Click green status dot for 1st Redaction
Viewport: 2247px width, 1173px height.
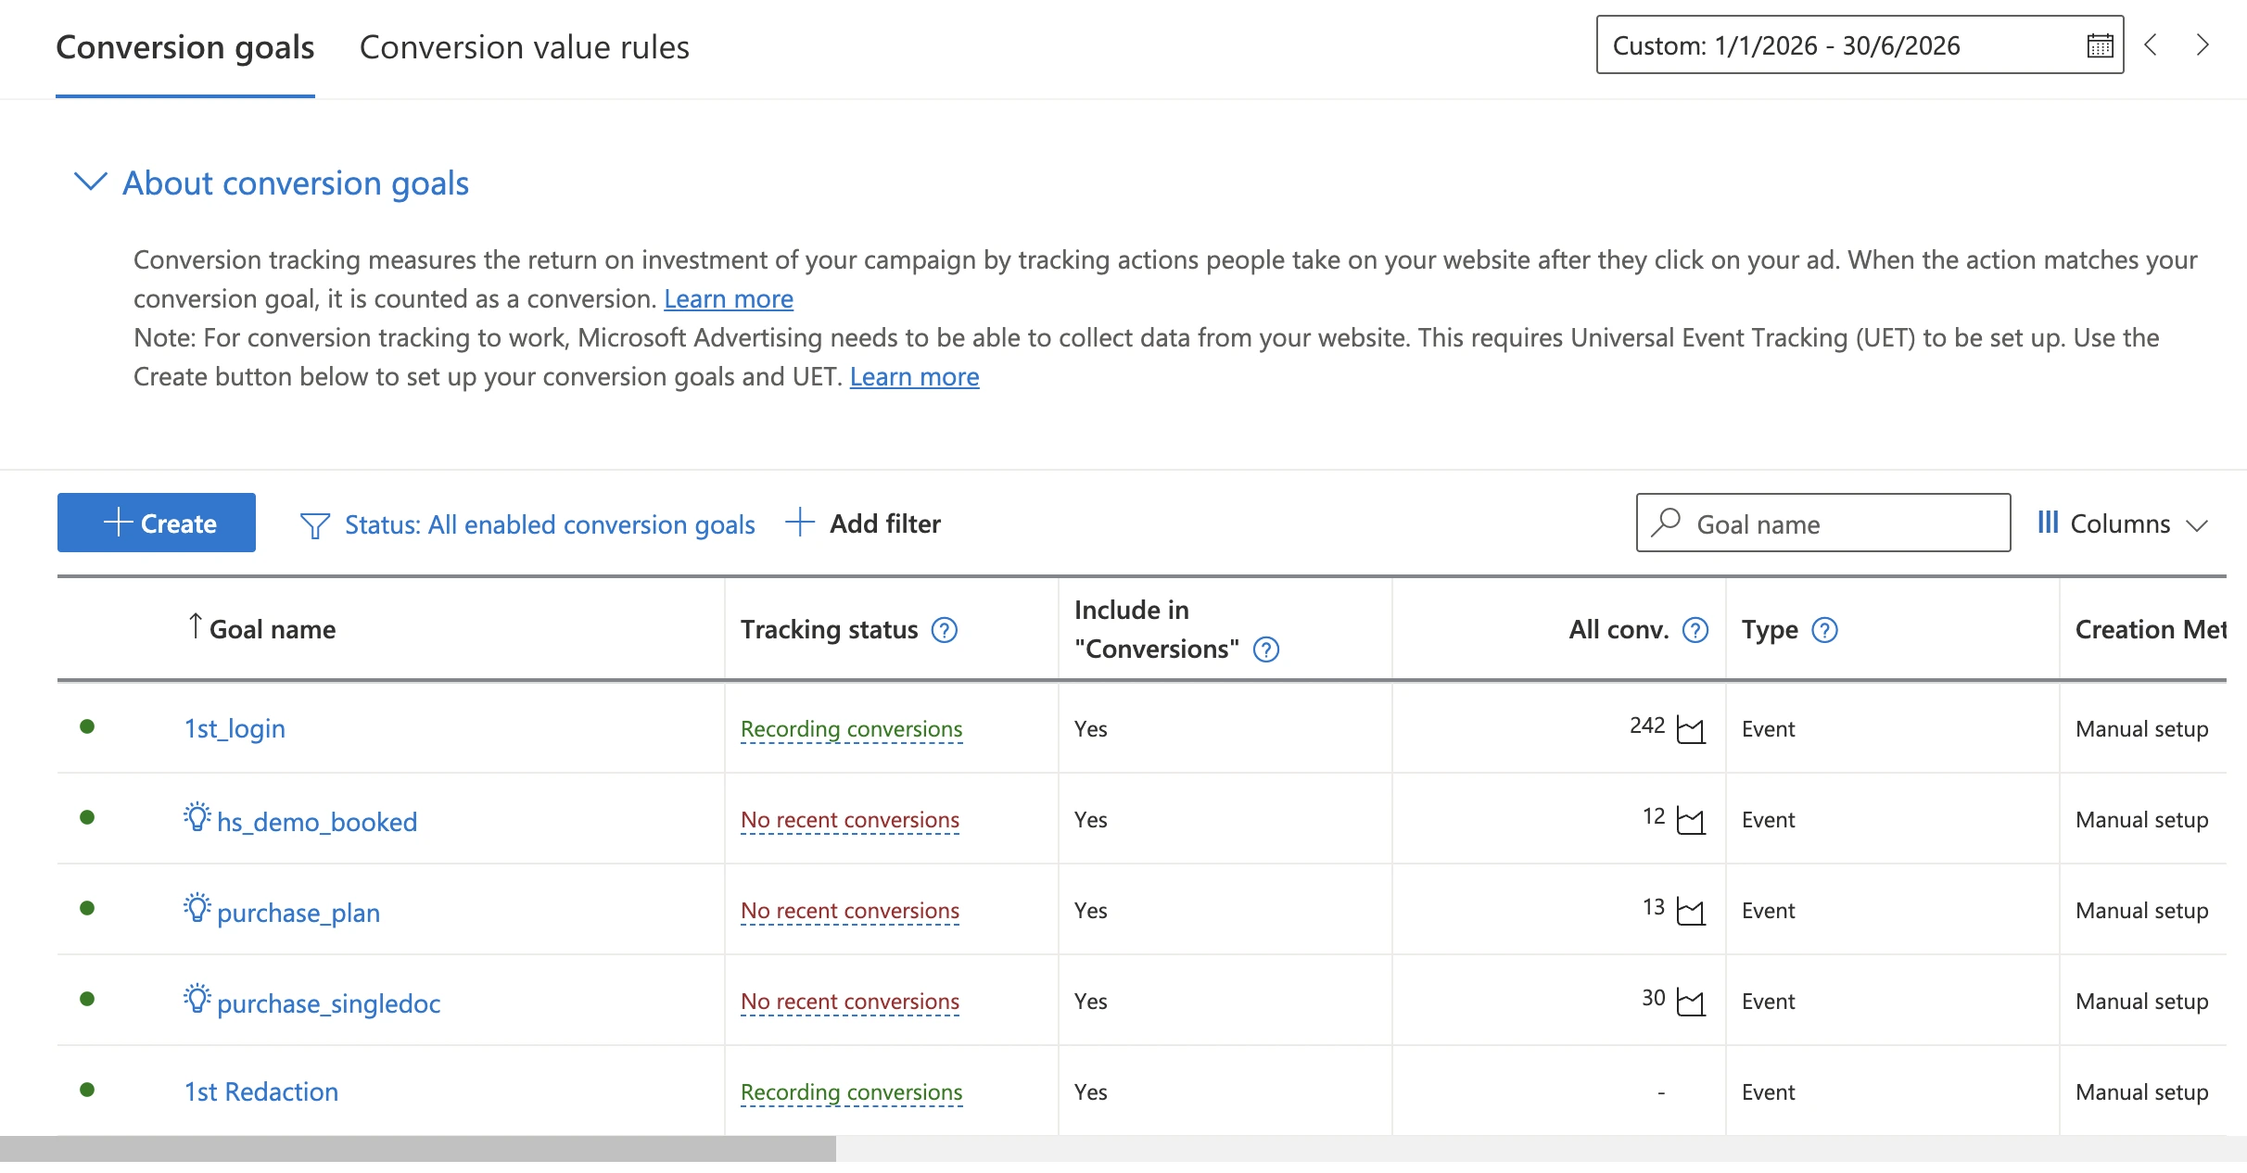pos(87,1090)
